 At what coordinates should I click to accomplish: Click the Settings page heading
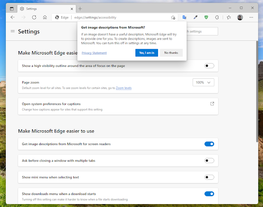coord(29,31)
